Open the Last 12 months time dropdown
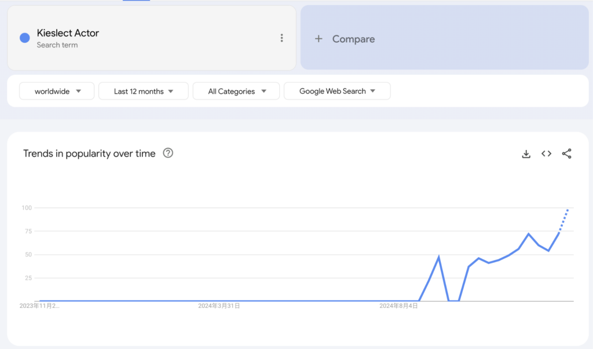 tap(144, 91)
